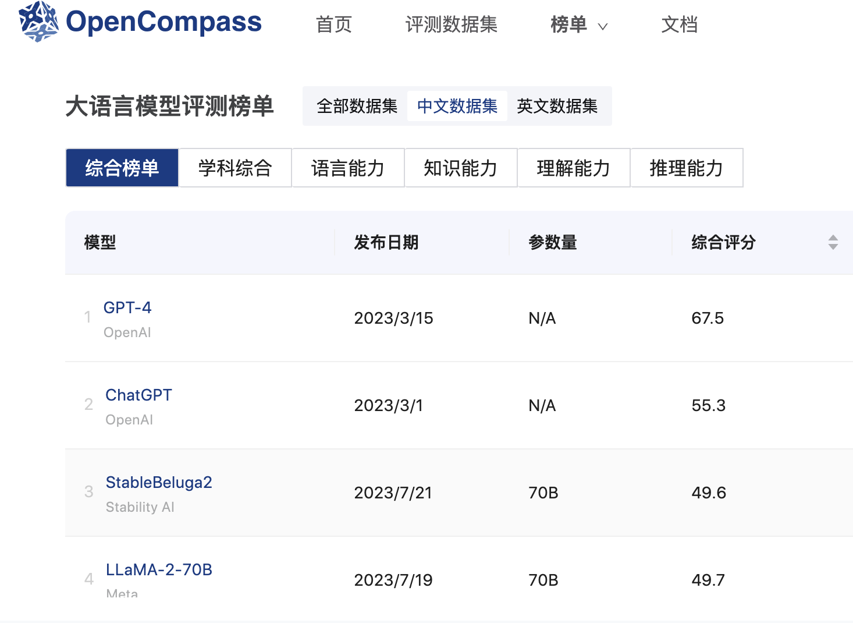Select the 全部数据集 filter option
Viewport: 853px width, 623px height.
(357, 106)
